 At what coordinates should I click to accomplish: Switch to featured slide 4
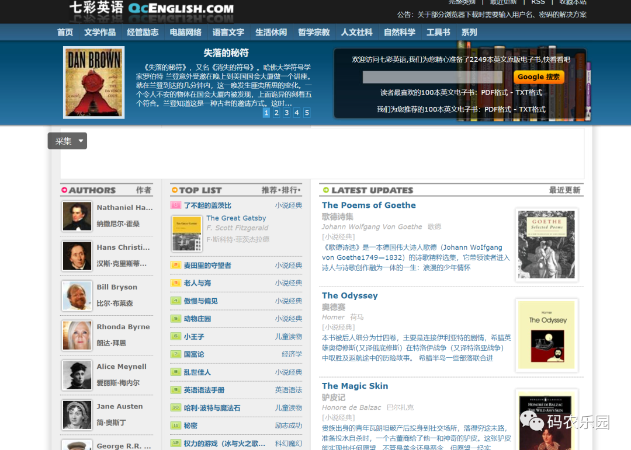(297, 113)
